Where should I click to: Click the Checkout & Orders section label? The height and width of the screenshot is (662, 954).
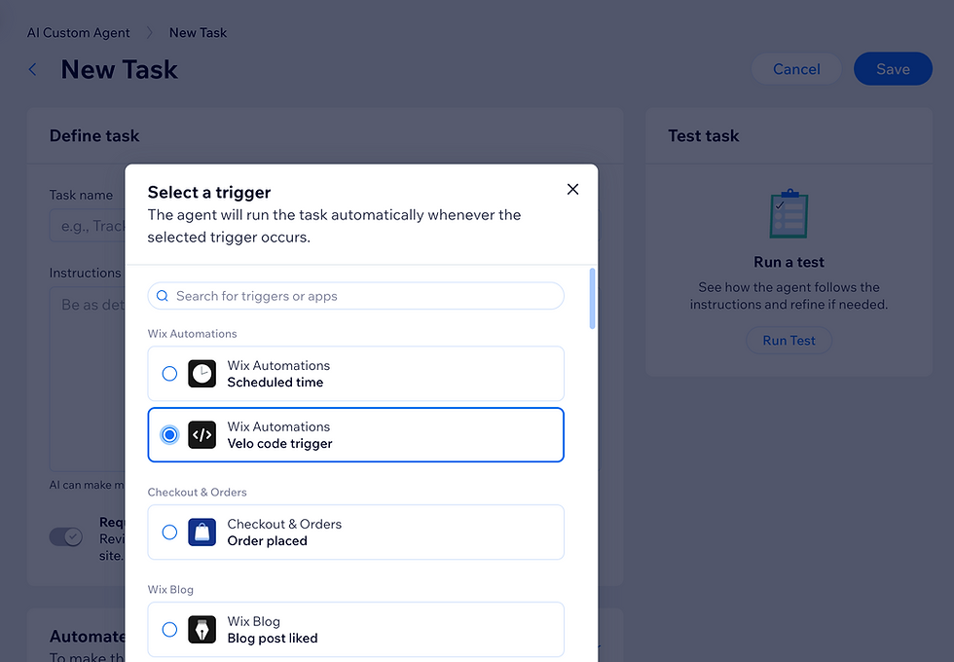pyautogui.click(x=197, y=493)
